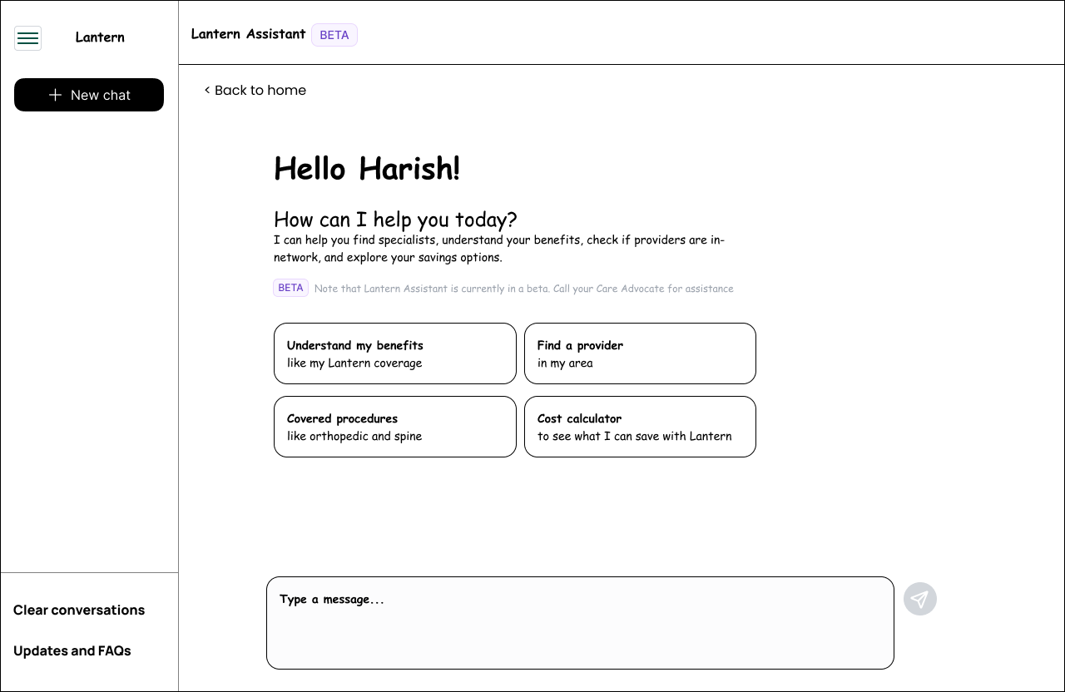Image resolution: width=1065 pixels, height=692 pixels.
Task: Click the small BETA tag before the note
Action: coord(290,288)
